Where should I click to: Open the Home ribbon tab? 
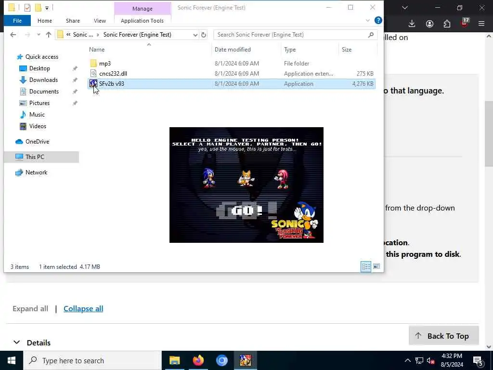point(45,21)
